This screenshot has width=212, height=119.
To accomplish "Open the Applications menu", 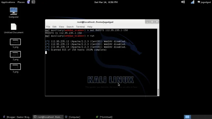I will tap(8, 2).
